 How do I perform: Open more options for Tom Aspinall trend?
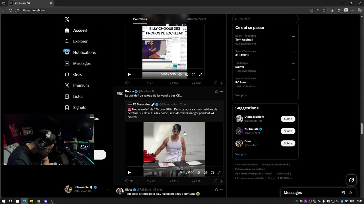293,37
